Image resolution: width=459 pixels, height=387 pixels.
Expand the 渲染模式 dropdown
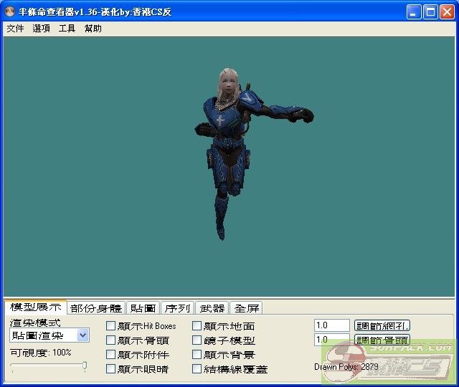(x=82, y=335)
